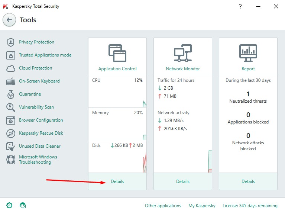This screenshot has width=285, height=212.
Task: Close the Kaspersky Total Security window
Action: pos(276,6)
